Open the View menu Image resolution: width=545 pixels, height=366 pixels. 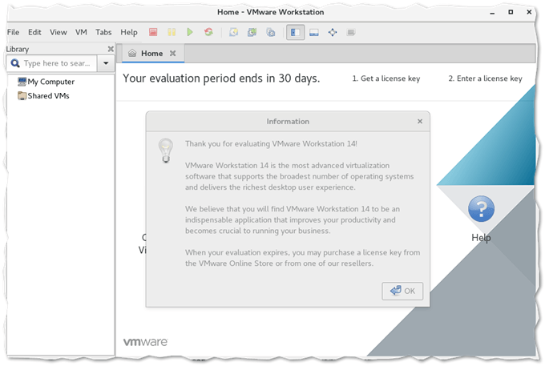(58, 32)
